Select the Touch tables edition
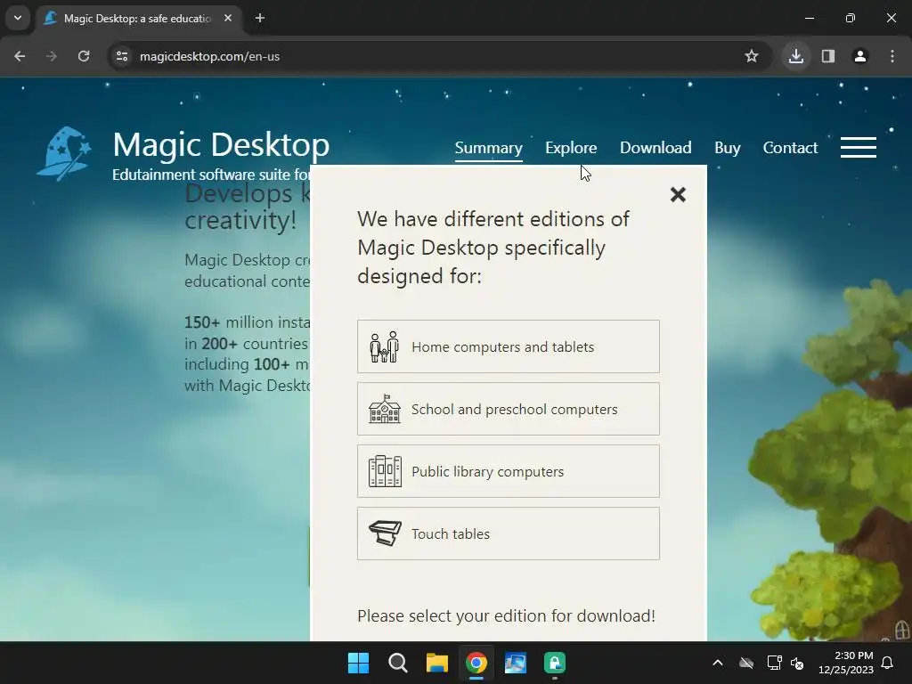912x684 pixels. 509,533
